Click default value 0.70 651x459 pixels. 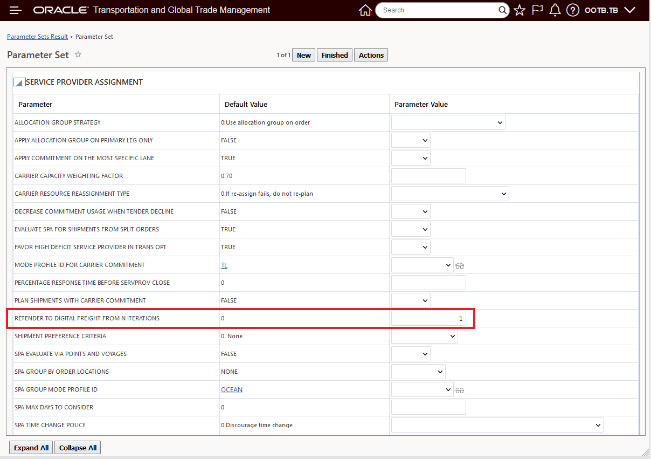(227, 176)
